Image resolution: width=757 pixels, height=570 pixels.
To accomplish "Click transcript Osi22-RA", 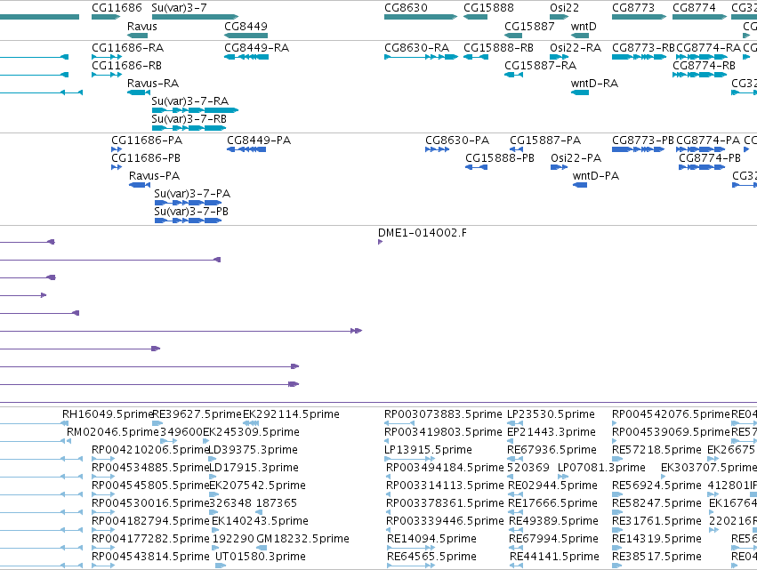I will pos(576,48).
